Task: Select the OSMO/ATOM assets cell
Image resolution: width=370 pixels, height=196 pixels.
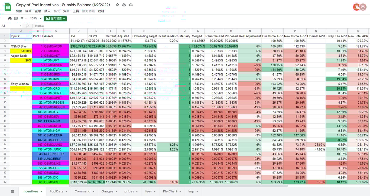Action: [56, 46]
